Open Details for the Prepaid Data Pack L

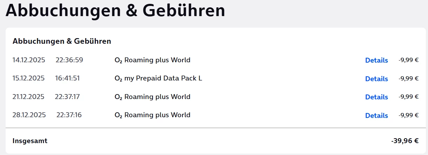376,79
